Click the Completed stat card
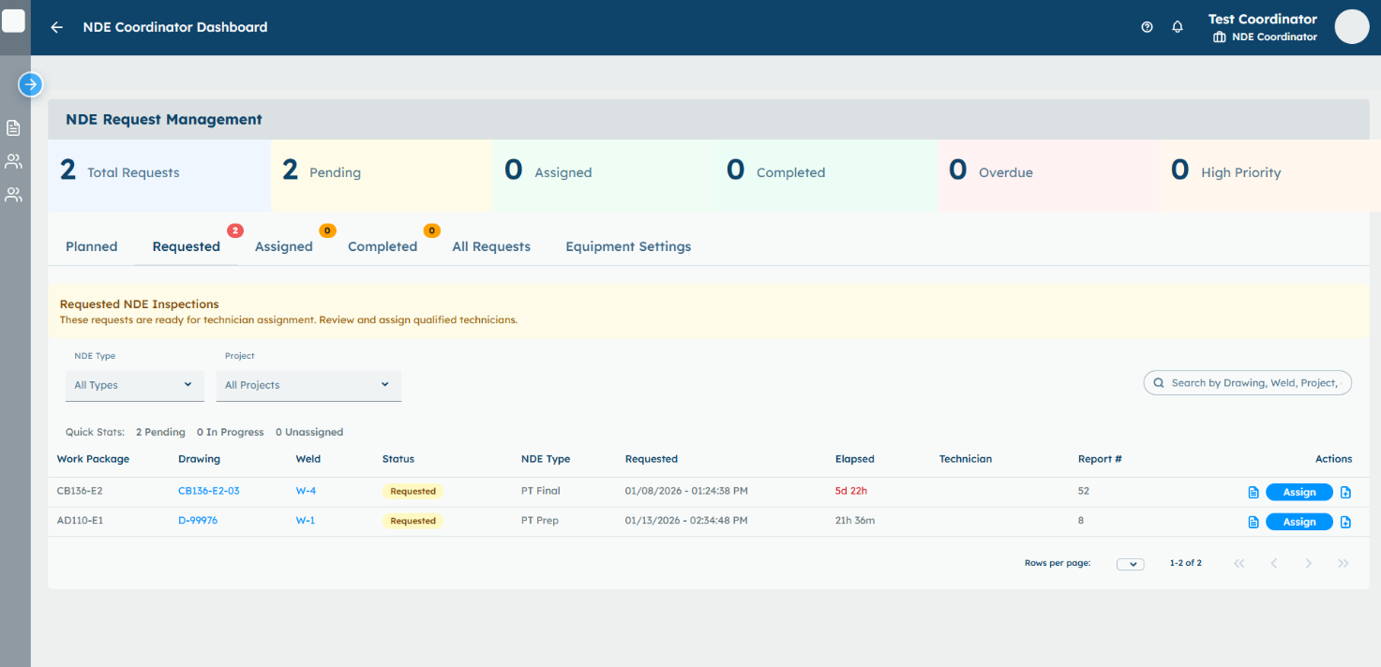1381x667 pixels. [826, 175]
